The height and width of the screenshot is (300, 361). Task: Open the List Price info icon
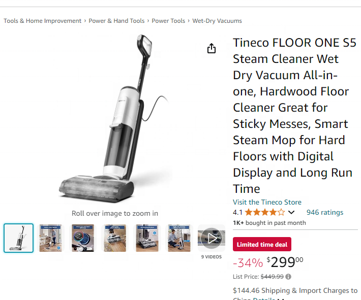pyautogui.click(x=288, y=277)
